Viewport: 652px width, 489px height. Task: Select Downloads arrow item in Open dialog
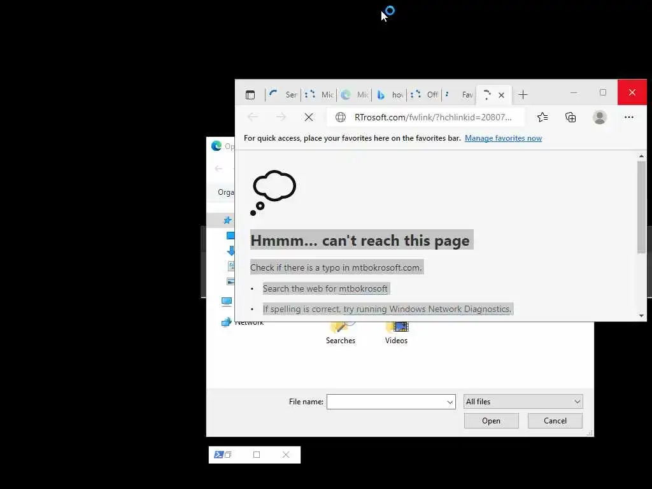[230, 250]
